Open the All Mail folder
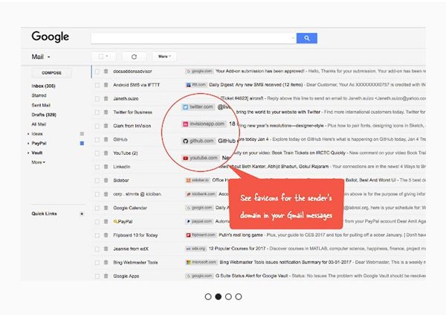 tap(39, 124)
